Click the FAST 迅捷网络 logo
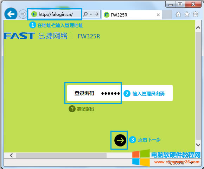 tap(36, 36)
